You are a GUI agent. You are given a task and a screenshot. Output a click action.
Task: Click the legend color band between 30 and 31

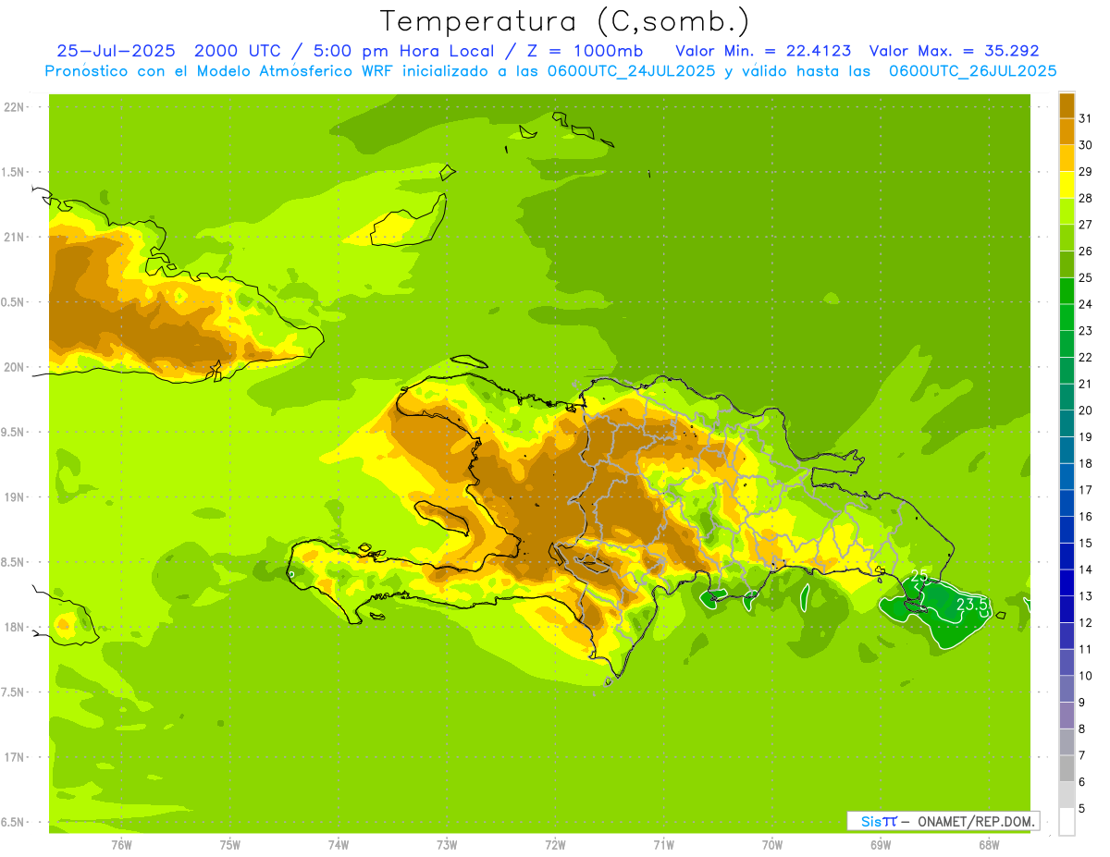(1067, 131)
